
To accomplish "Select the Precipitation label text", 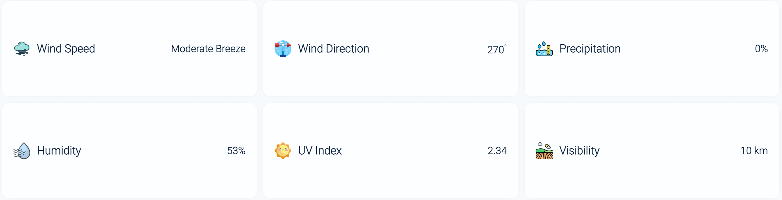I will 590,49.
